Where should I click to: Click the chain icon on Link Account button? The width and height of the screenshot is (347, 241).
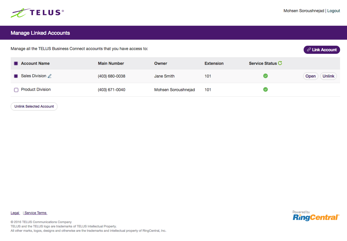308,49
